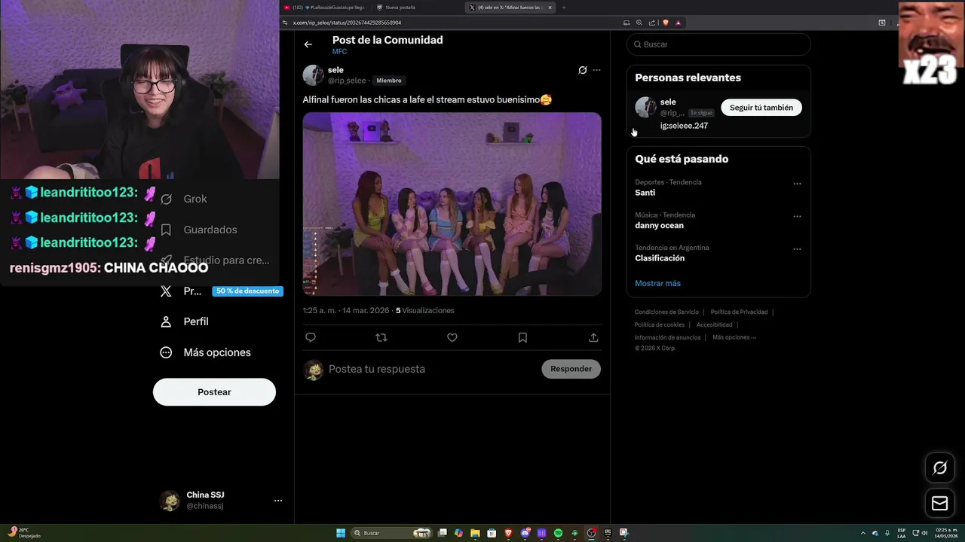The image size is (965, 542).
Task: Open Perfil in the left sidebar
Action: tap(185, 321)
